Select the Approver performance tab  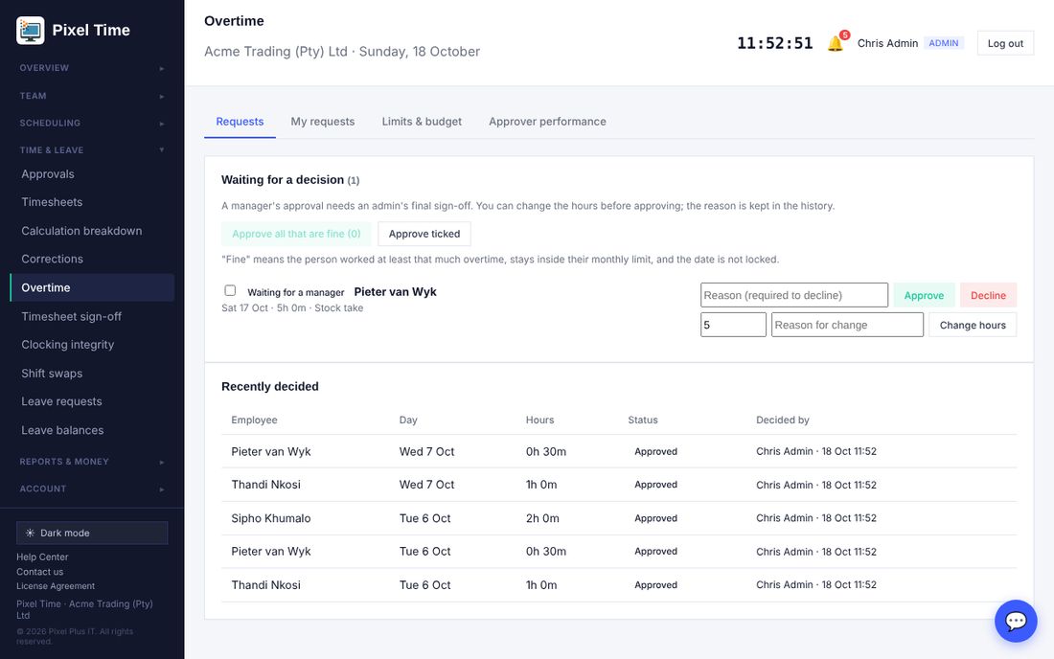(547, 122)
